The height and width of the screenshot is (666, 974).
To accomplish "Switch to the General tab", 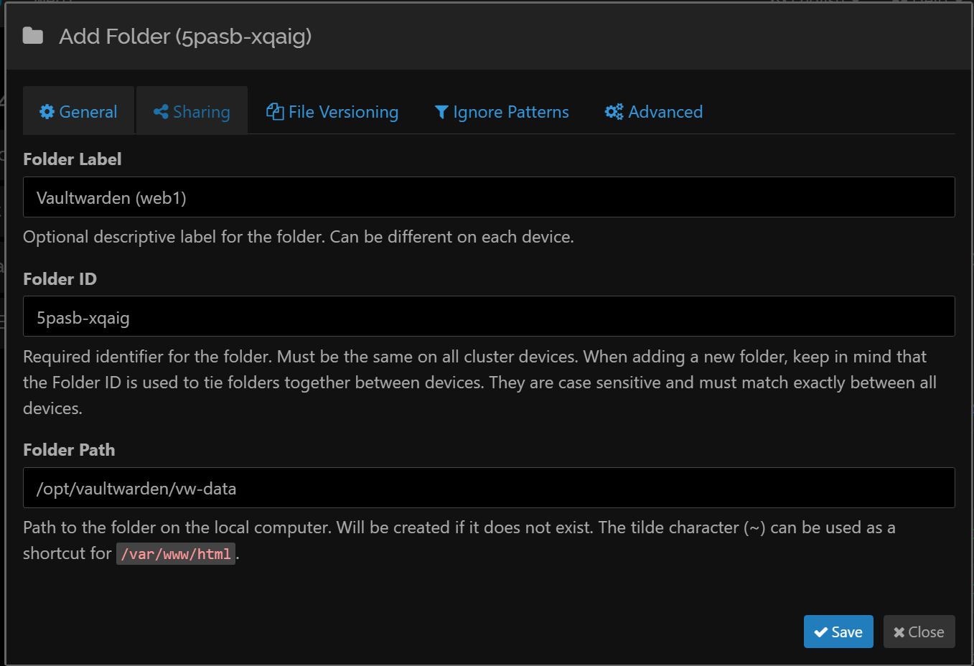I will pyautogui.click(x=79, y=112).
